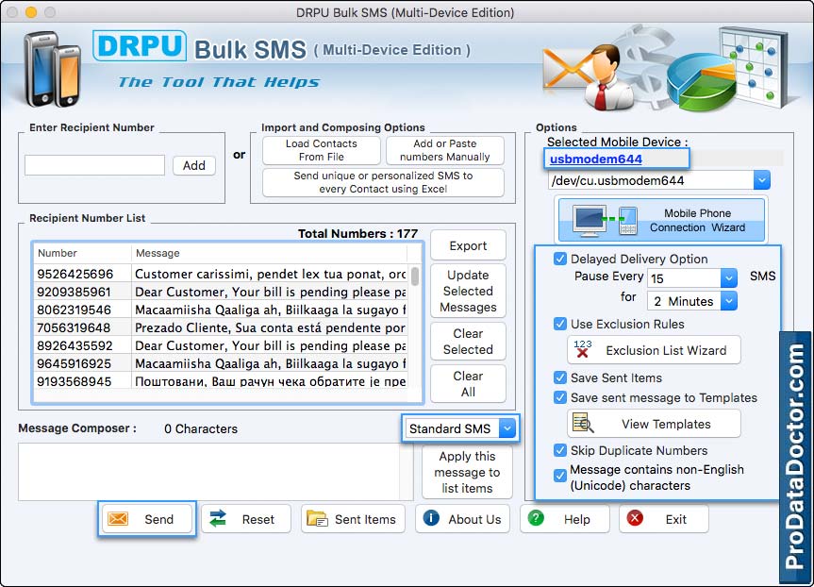Toggle Use Exclusion Rules checkbox
This screenshot has width=814, height=587.
(559, 324)
